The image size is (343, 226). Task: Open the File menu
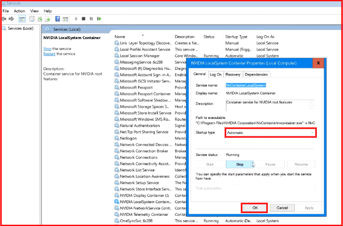6,11
